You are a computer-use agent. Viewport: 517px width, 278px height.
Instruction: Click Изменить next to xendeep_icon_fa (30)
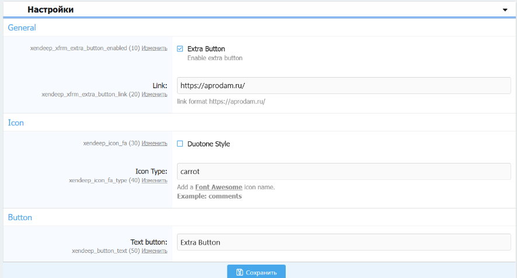(x=154, y=143)
